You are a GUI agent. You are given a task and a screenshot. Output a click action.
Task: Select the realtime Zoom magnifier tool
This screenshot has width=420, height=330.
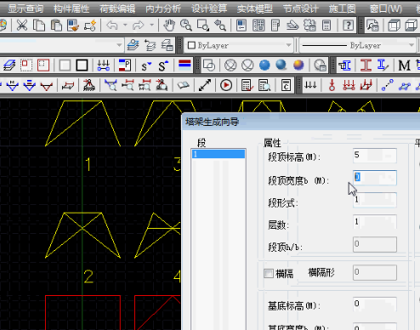[x=186, y=26]
